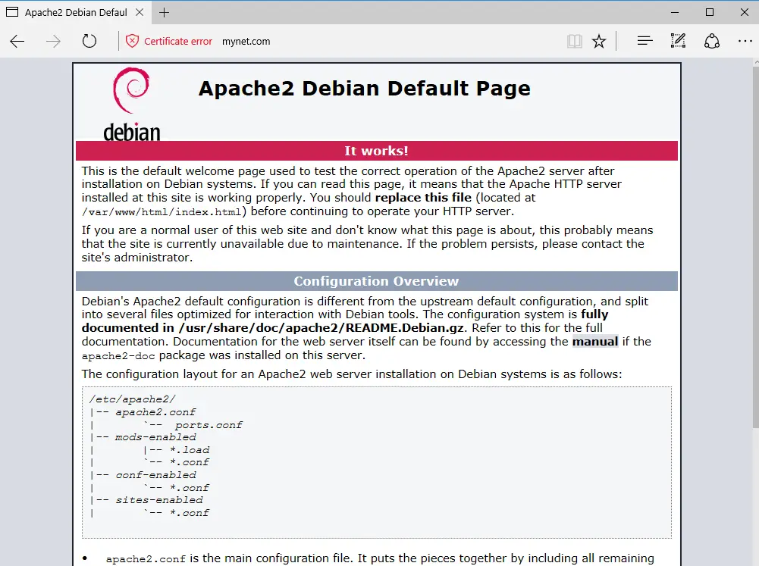759x566 pixels.
Task: Click mods-enabled in the tree listing
Action: click(155, 437)
